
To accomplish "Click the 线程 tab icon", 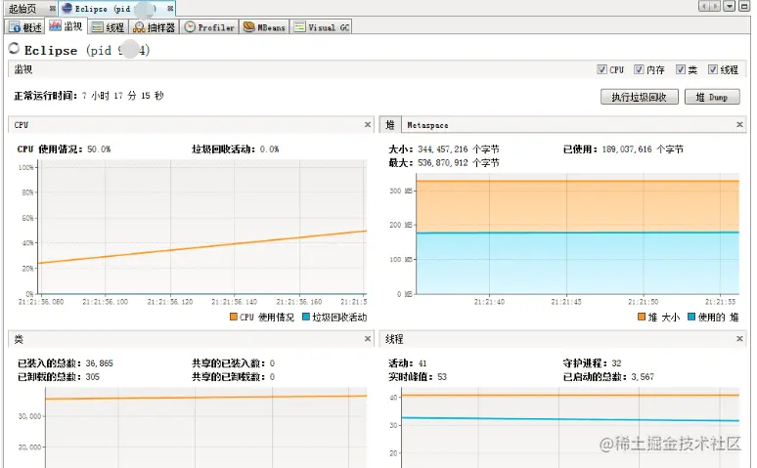I will tap(98, 27).
